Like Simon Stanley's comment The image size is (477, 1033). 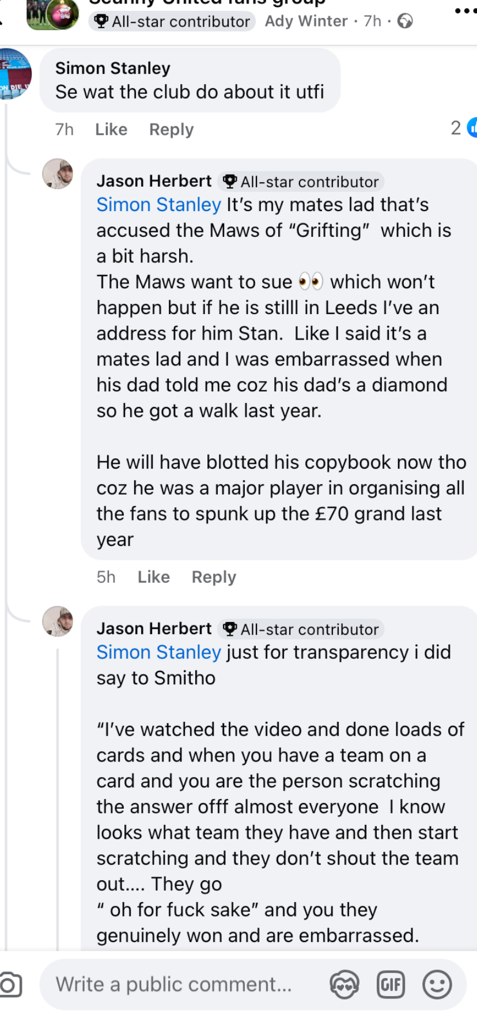[111, 129]
